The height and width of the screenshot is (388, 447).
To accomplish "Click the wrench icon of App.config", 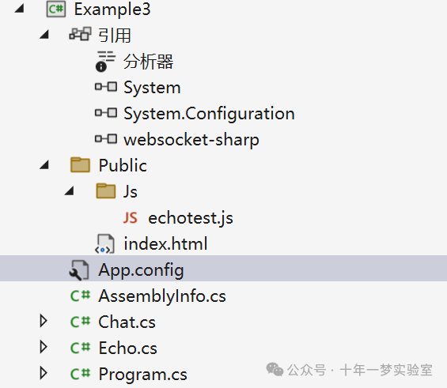I will [78, 270].
